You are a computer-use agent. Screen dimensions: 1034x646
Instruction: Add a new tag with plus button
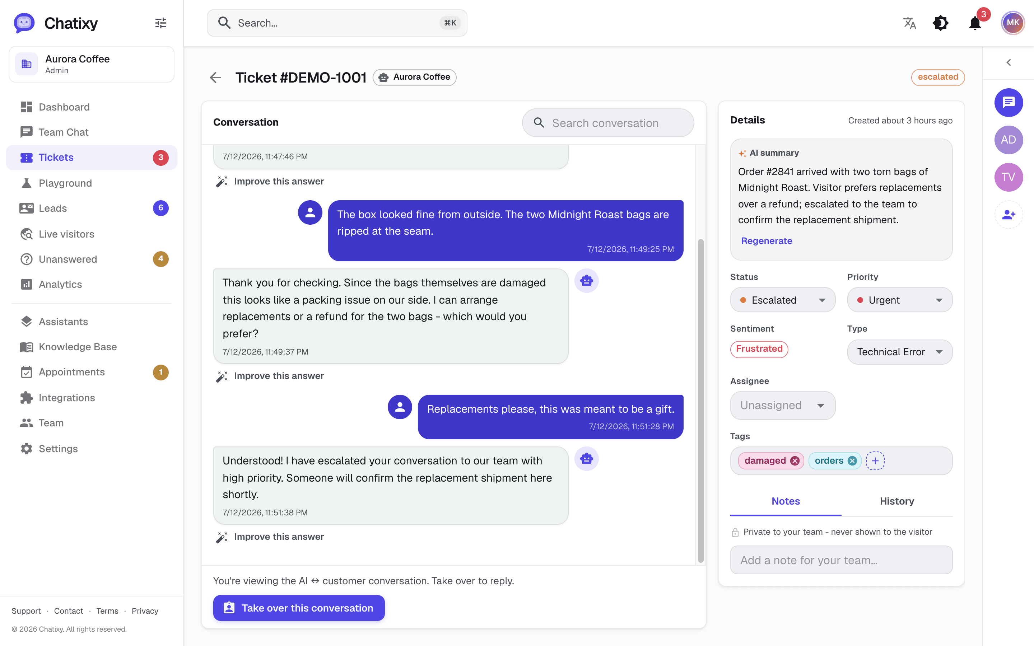[x=875, y=460]
